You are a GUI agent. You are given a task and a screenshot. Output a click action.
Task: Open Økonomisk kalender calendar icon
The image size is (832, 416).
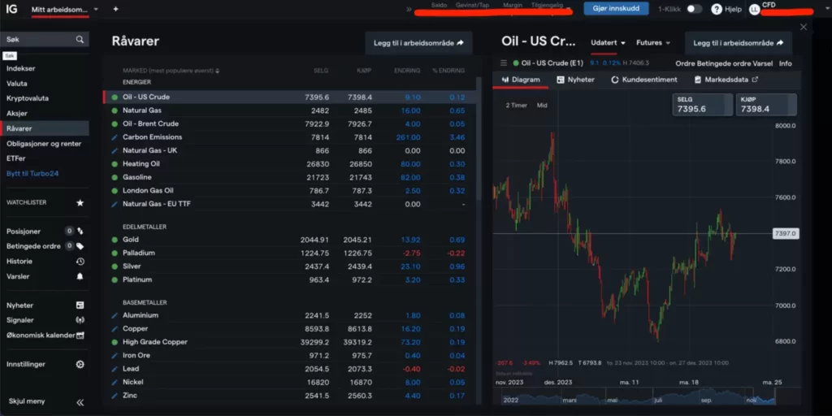80,336
